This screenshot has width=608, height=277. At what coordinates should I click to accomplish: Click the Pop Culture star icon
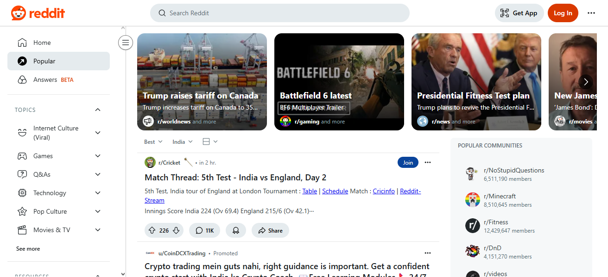click(22, 211)
